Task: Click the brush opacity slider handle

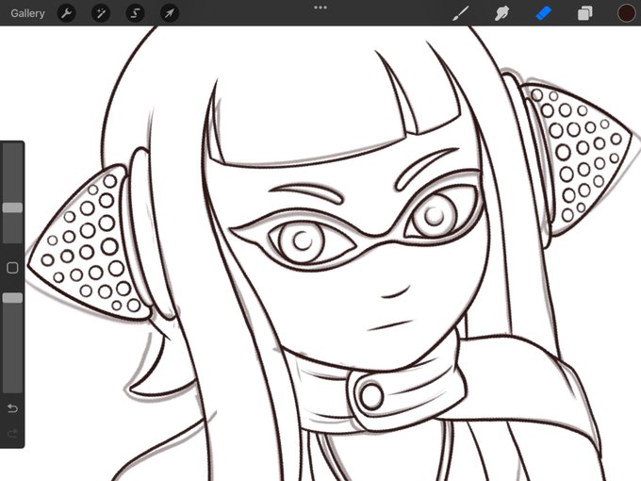Action: [12, 298]
